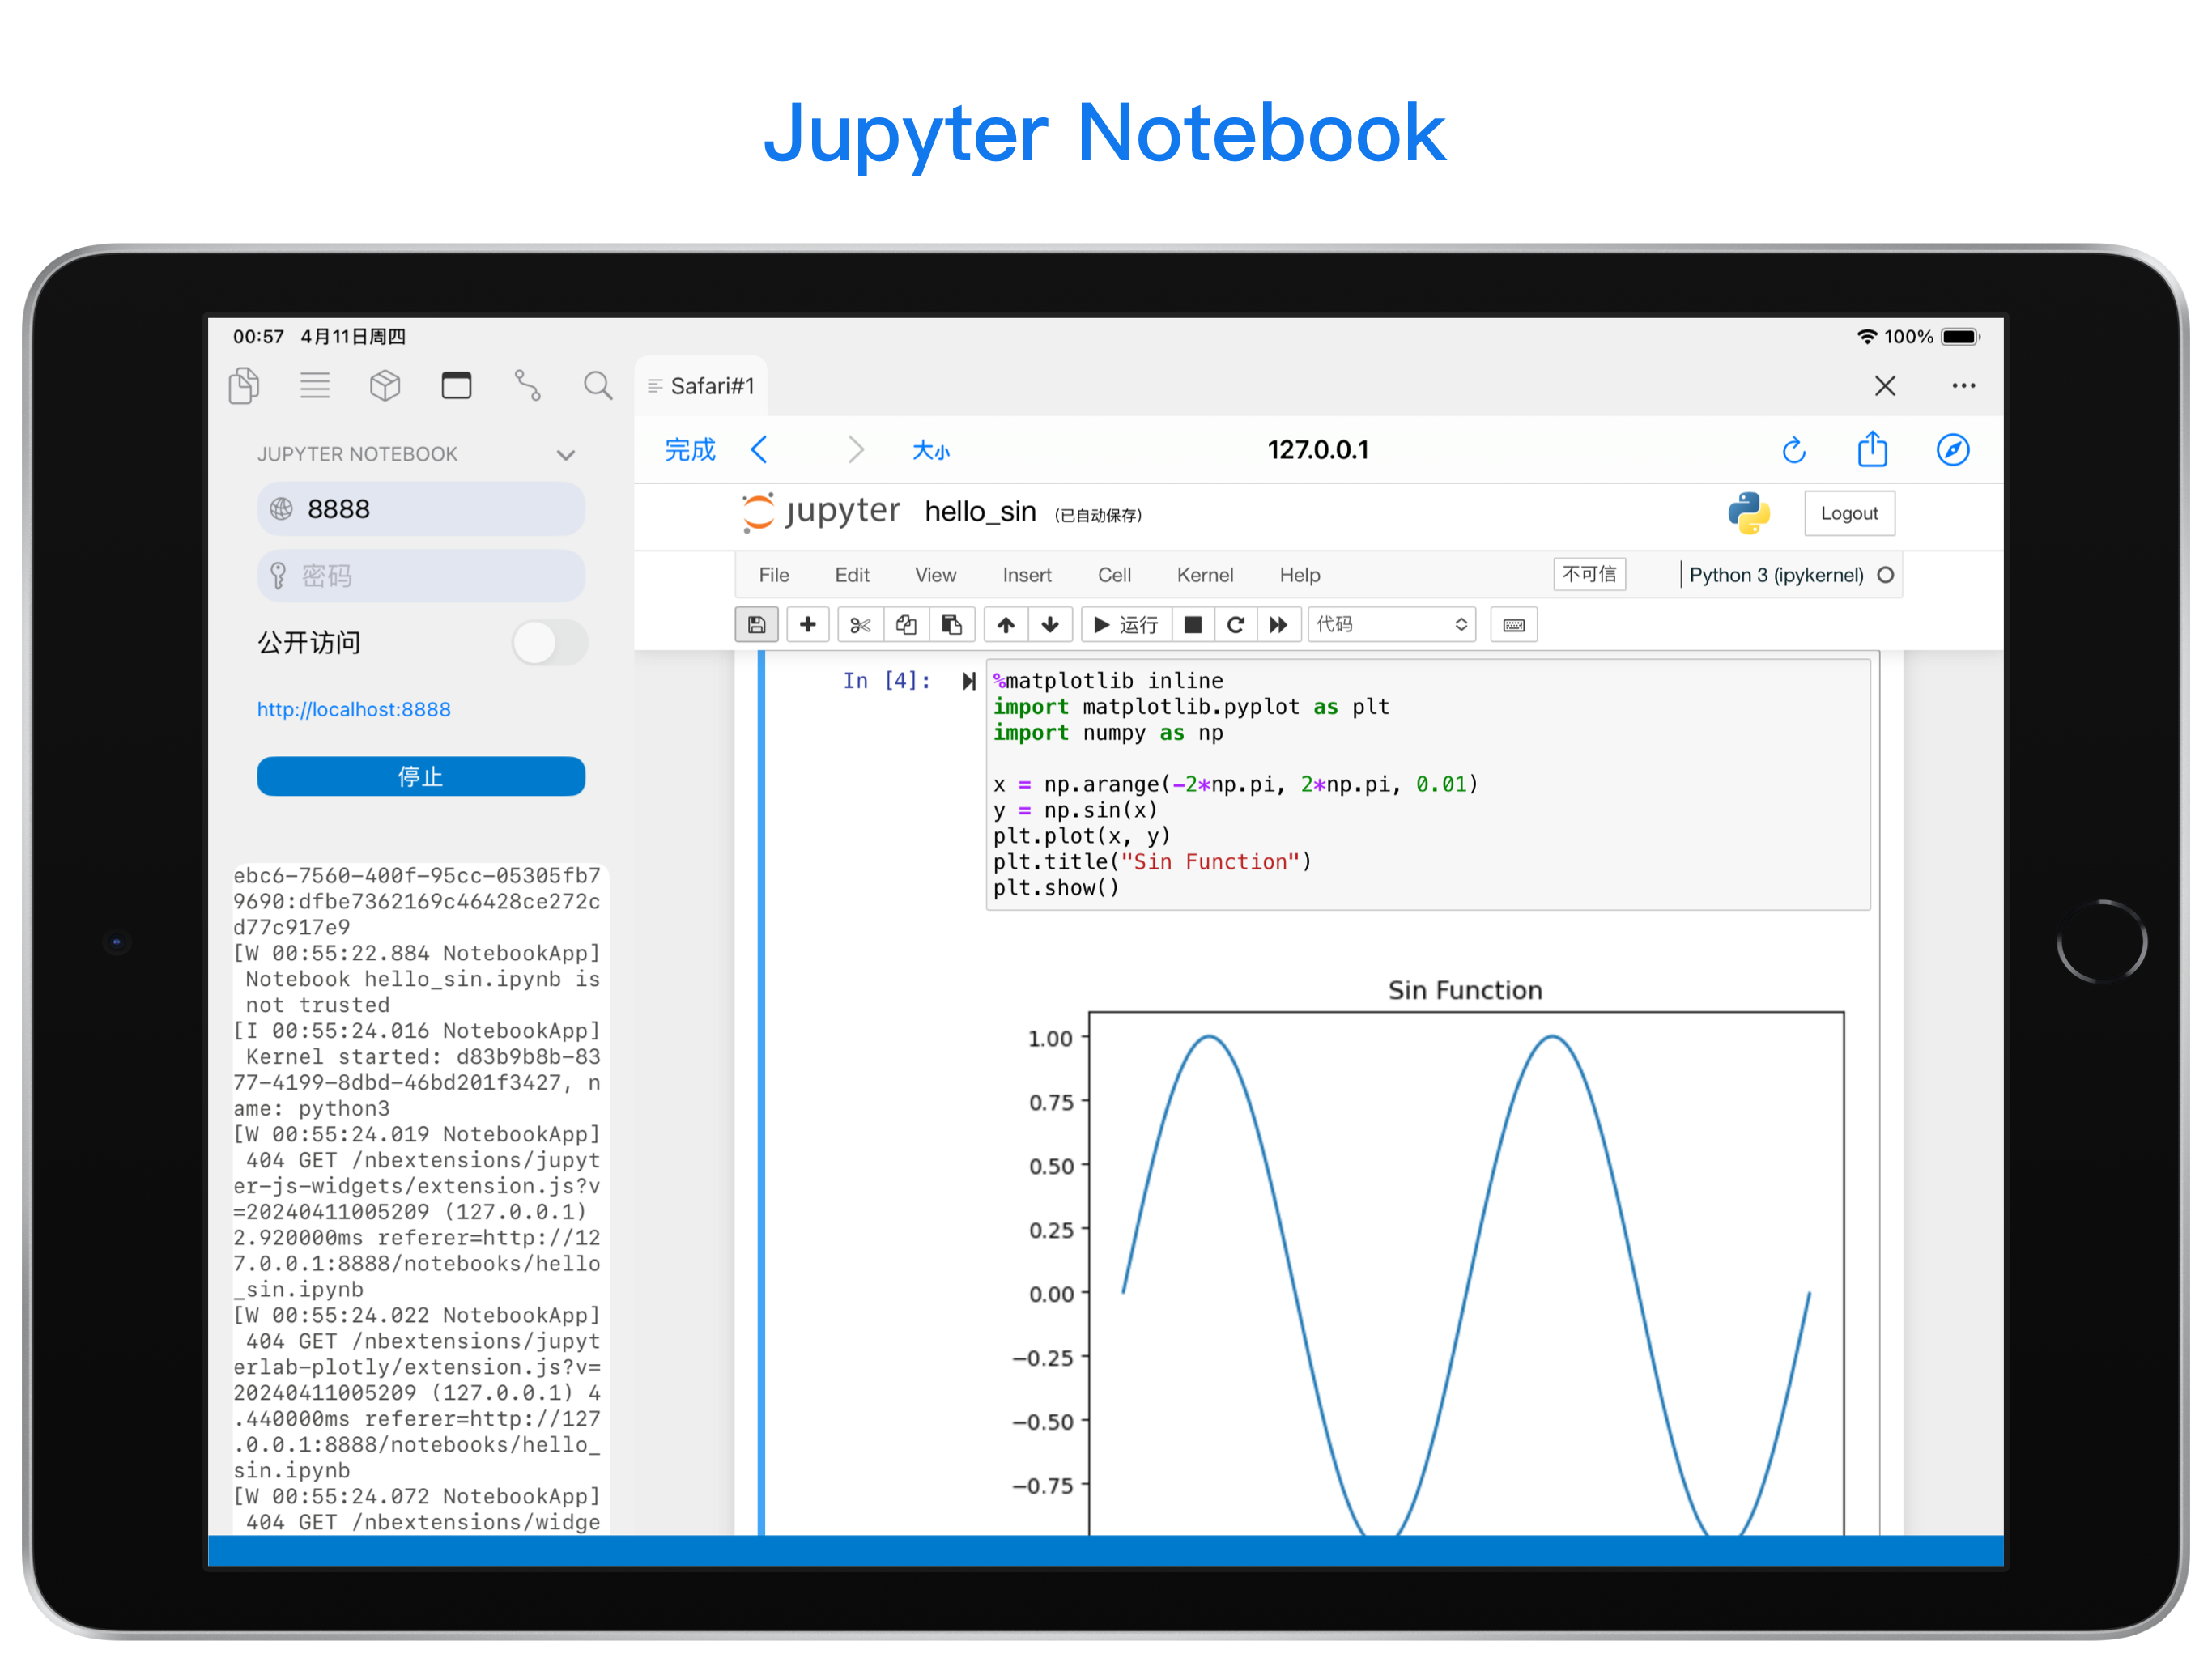Open the http://localhost:8888 link
This screenshot has width=2212, height=1658.
click(354, 709)
